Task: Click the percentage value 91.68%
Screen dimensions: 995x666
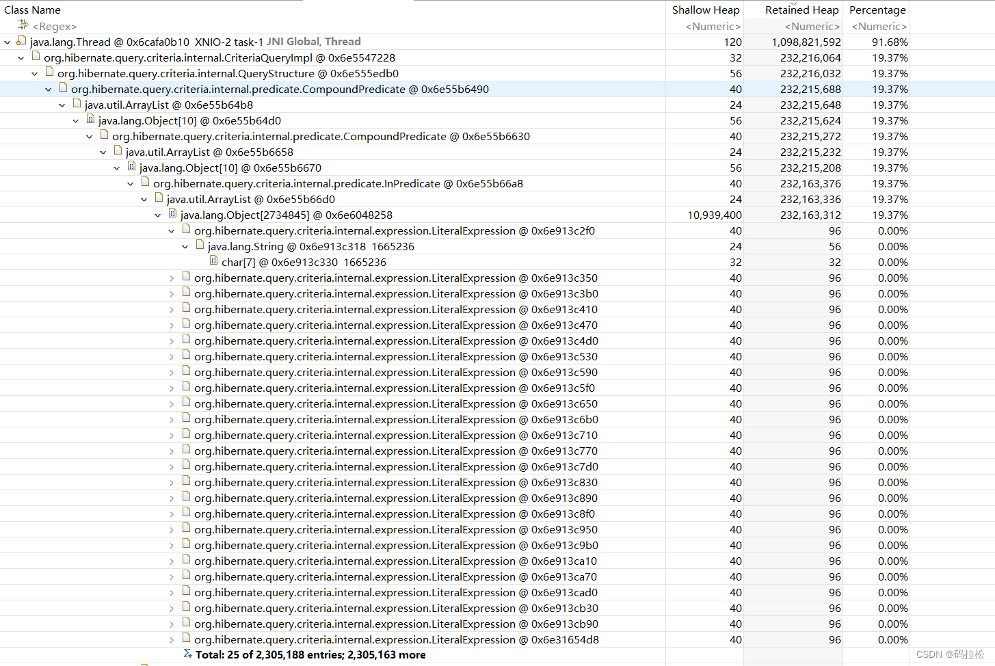Action: click(x=890, y=42)
